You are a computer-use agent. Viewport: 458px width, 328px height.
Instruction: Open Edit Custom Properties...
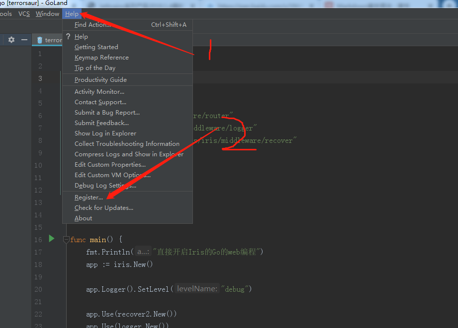[x=127, y=165]
